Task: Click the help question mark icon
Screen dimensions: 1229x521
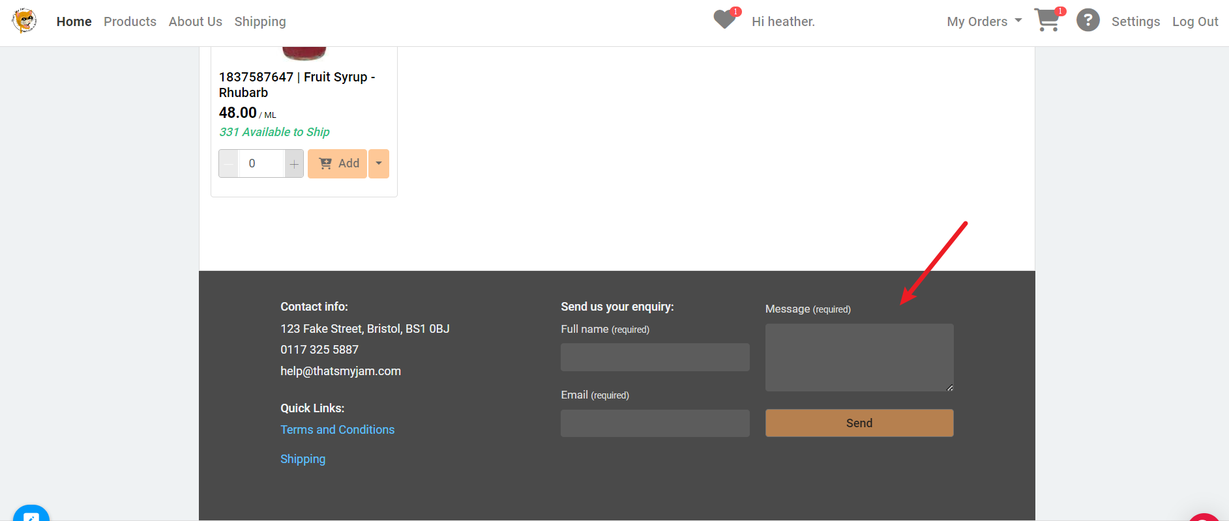Action: coord(1088,20)
